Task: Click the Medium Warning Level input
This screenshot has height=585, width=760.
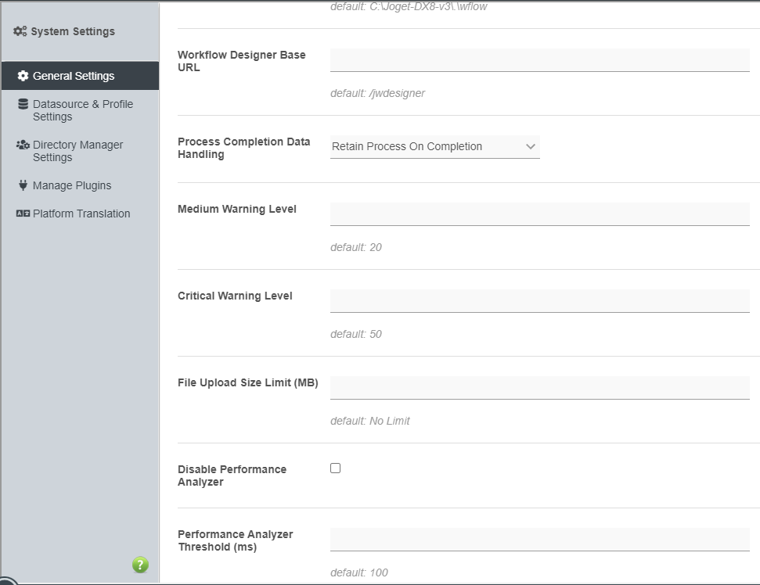Action: point(539,214)
